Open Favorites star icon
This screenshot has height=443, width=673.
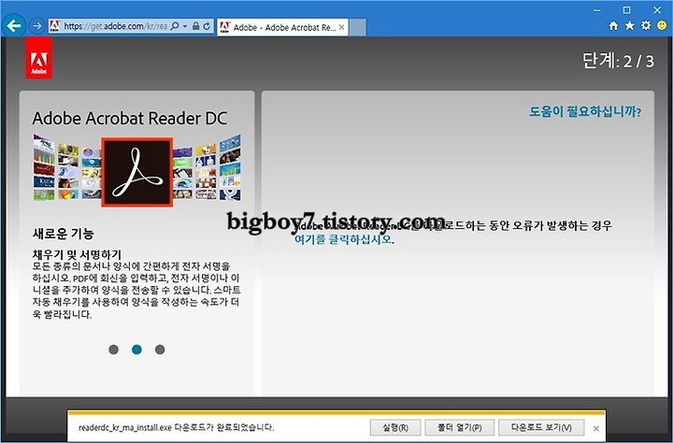click(x=630, y=26)
